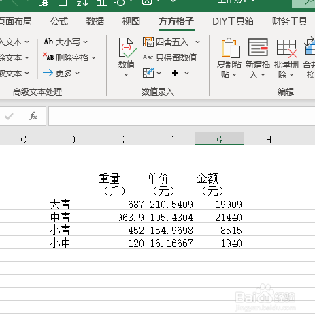This screenshot has width=315, height=320.
Task: Click the plus sign icon
Action: pyautogui.click(x=175, y=73)
